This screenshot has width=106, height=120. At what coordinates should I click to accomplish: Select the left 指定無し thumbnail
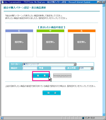coord(19,42)
